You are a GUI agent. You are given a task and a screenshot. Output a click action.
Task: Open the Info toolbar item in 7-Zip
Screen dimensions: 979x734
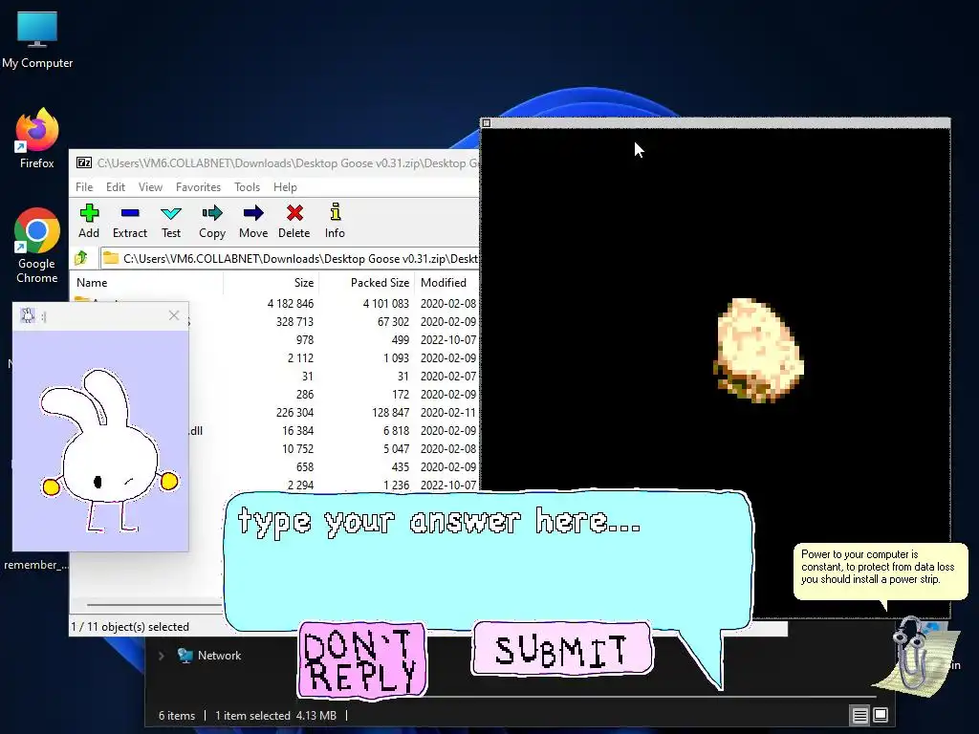(x=335, y=221)
